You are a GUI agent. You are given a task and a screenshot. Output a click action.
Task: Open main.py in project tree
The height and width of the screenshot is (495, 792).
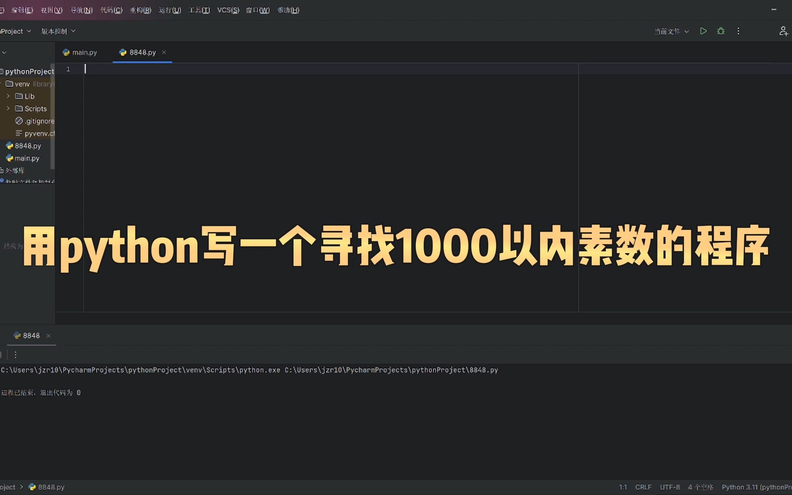27,158
